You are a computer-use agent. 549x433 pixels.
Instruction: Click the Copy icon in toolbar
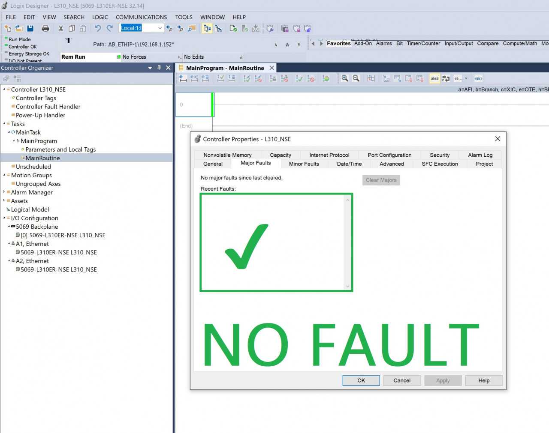[72, 28]
